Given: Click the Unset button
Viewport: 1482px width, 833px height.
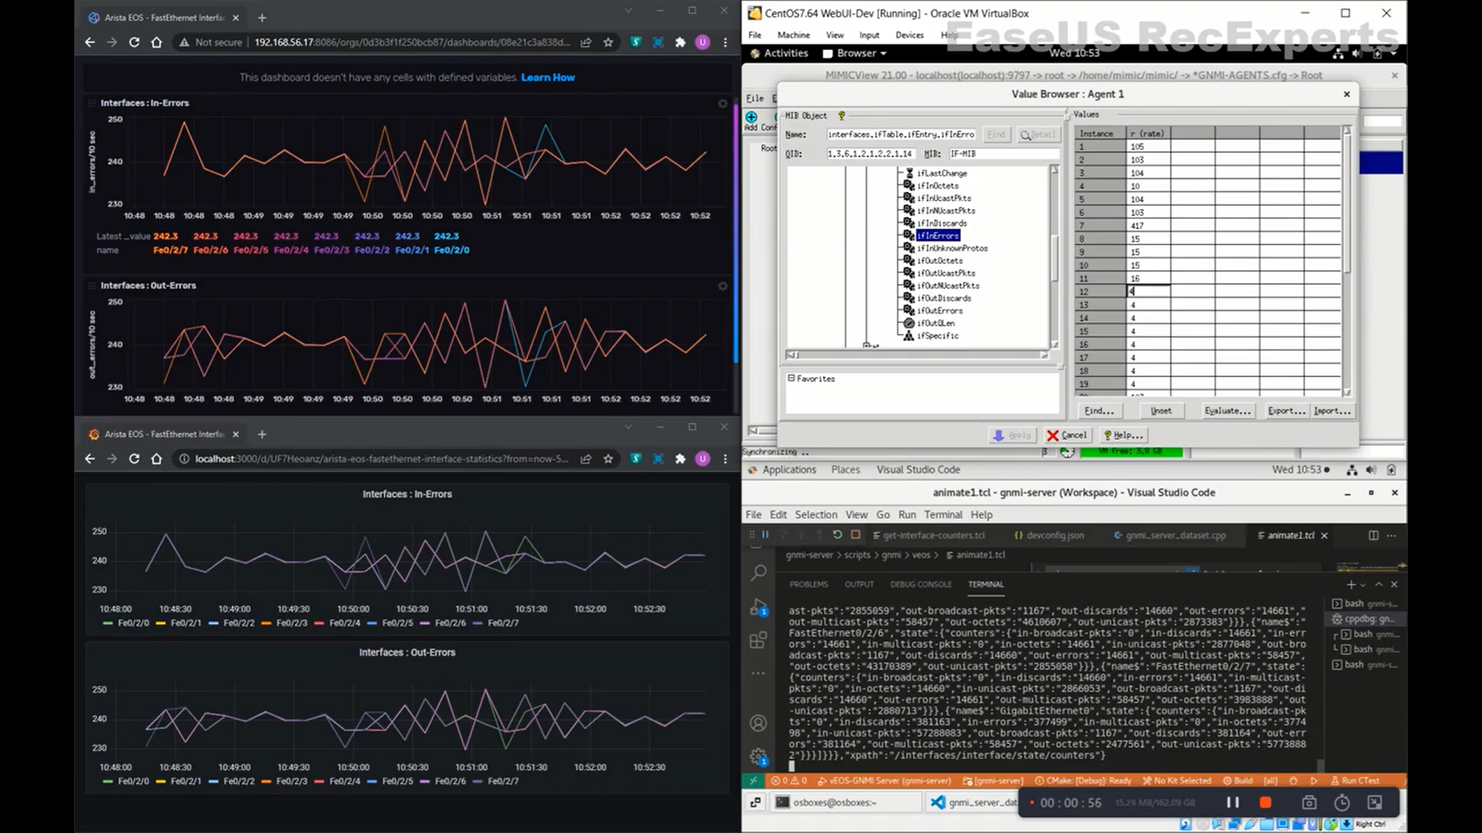Looking at the screenshot, I should click(1161, 411).
